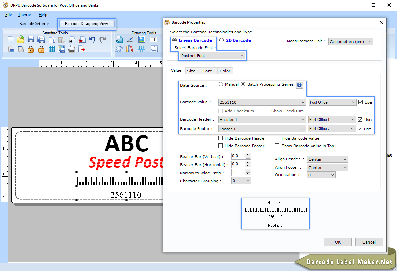Show the grid icon
Screen dimensions: 397x271
51,49
